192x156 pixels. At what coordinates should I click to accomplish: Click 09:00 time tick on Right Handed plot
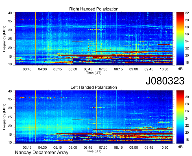click(134, 69)
